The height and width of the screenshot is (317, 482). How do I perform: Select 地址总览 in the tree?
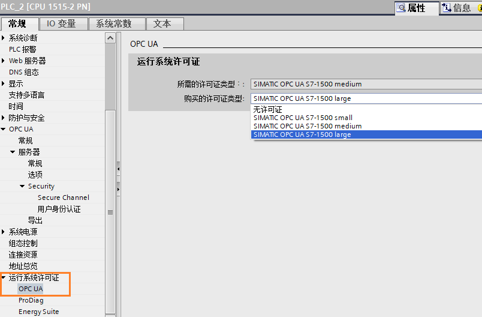pos(23,266)
